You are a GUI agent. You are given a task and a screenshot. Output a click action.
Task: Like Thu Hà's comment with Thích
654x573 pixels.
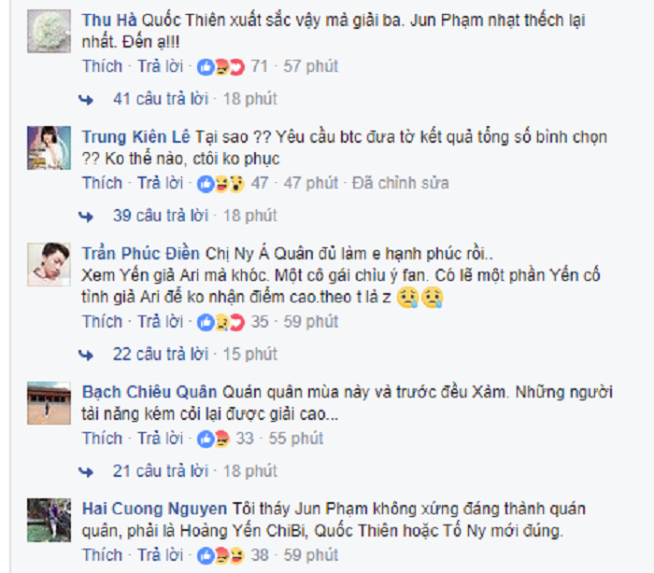pos(102,66)
